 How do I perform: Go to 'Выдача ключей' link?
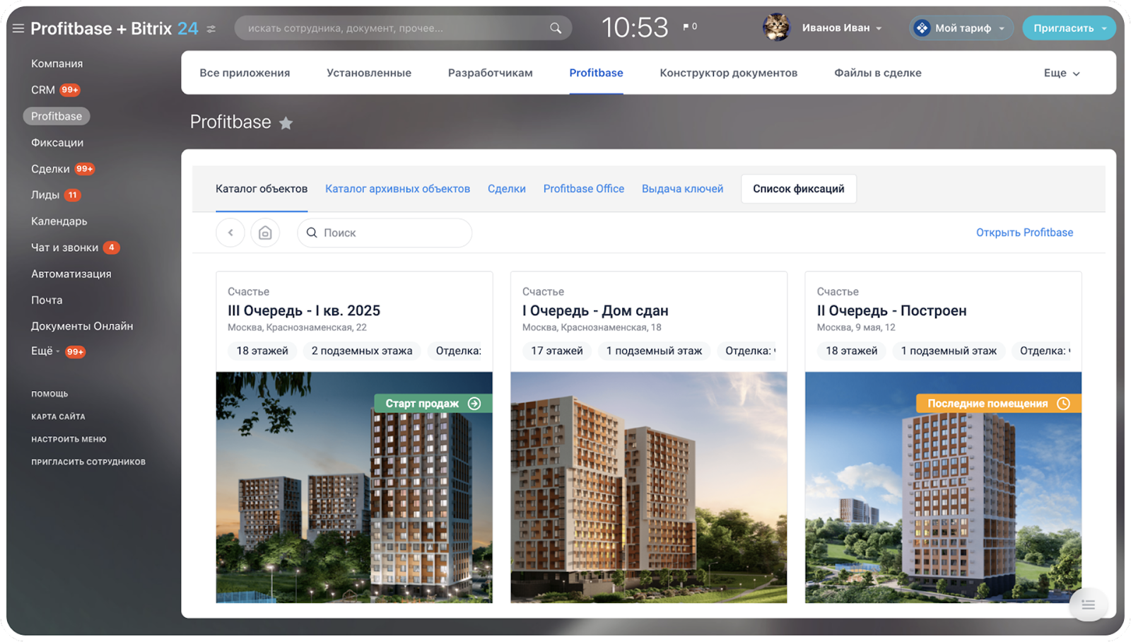click(682, 189)
